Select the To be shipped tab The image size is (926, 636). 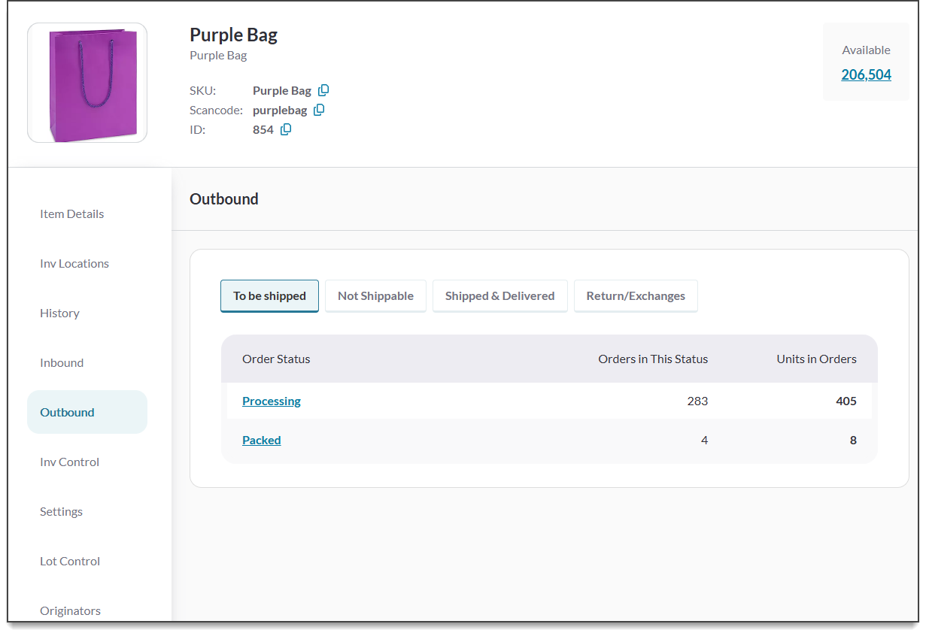269,295
